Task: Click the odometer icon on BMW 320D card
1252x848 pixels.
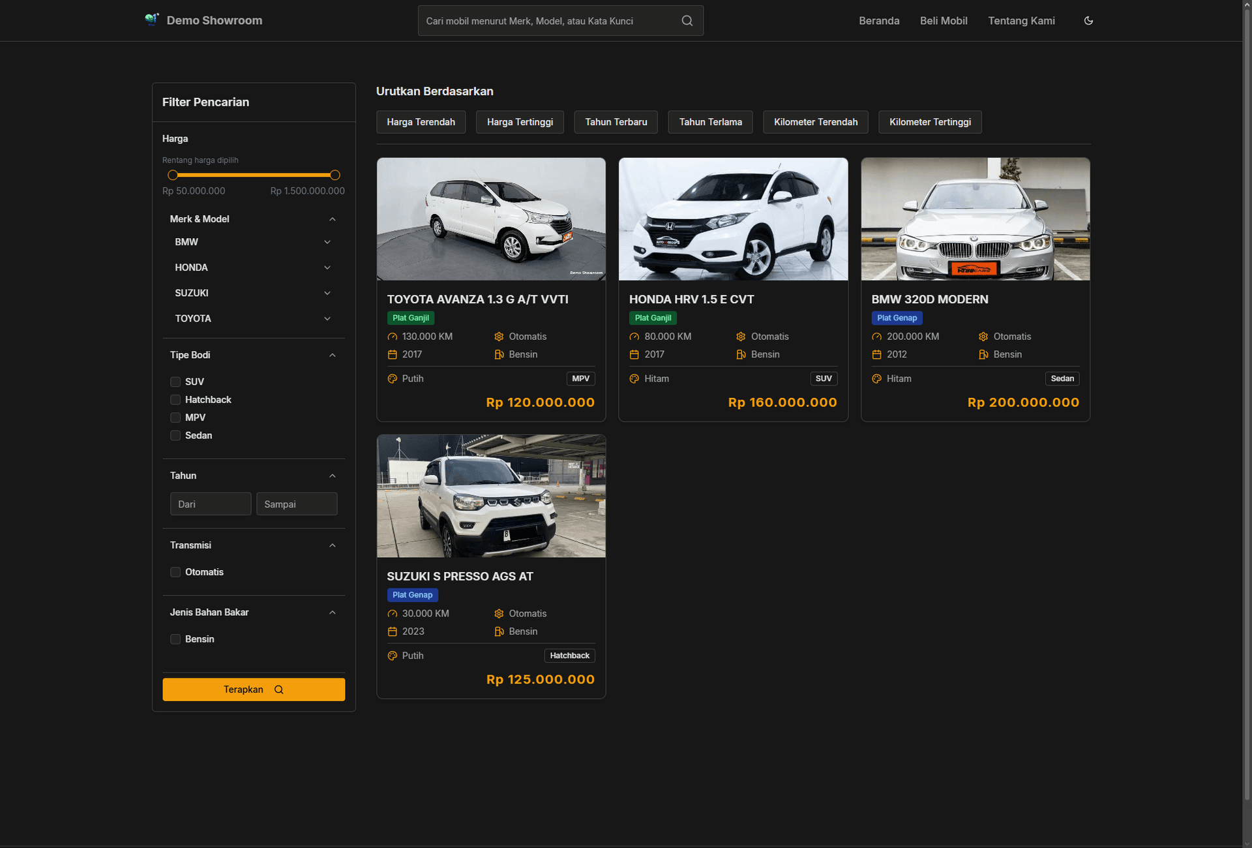Action: (x=876, y=337)
